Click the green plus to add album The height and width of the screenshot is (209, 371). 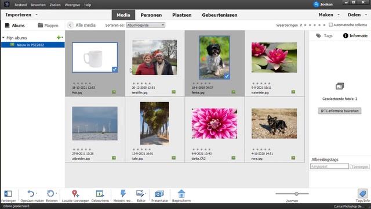click(59, 37)
